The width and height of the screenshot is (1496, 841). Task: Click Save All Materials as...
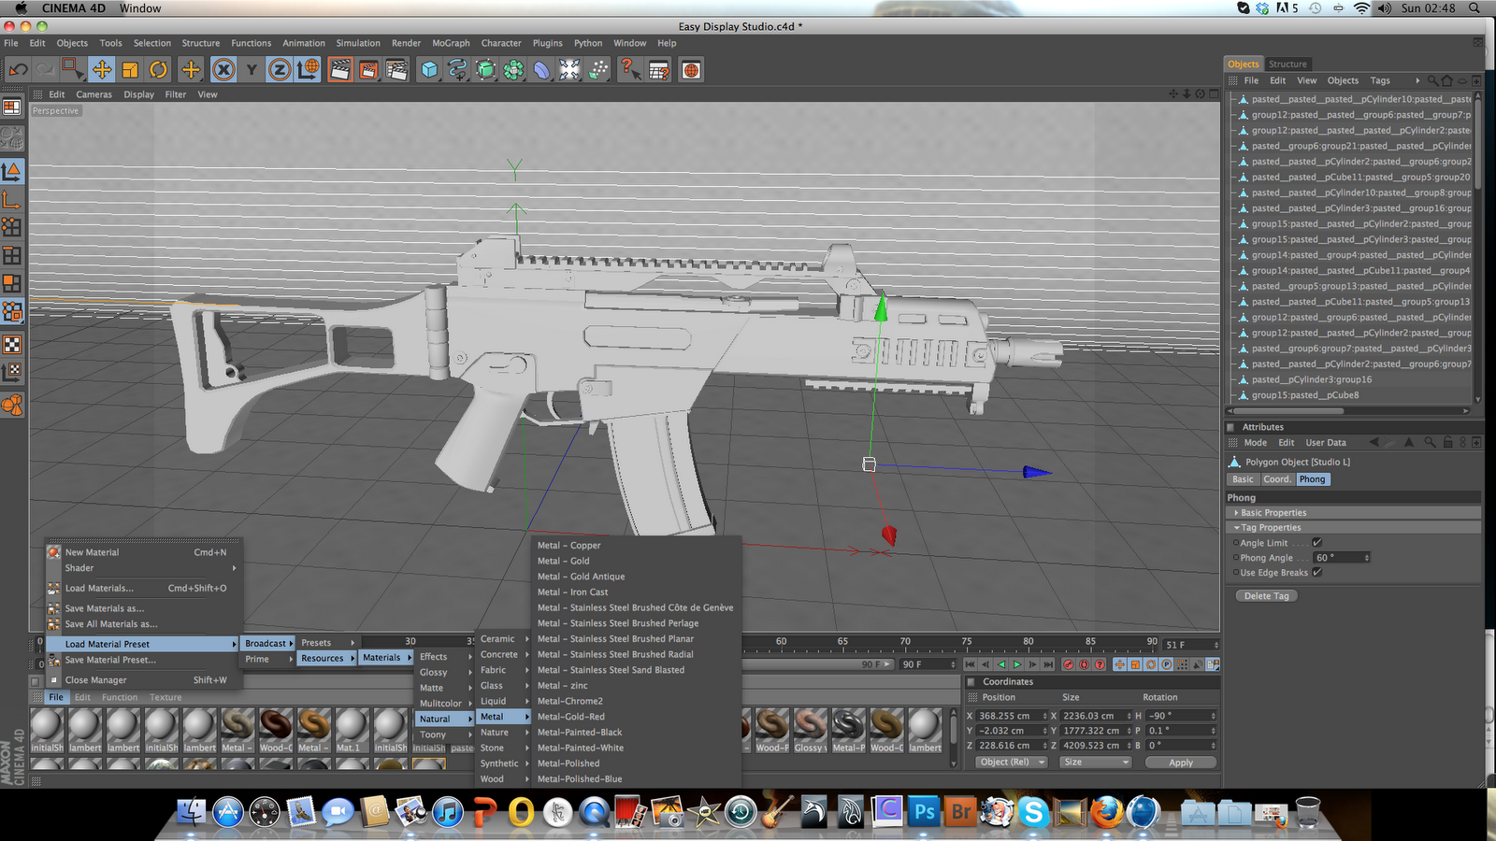pos(144,624)
